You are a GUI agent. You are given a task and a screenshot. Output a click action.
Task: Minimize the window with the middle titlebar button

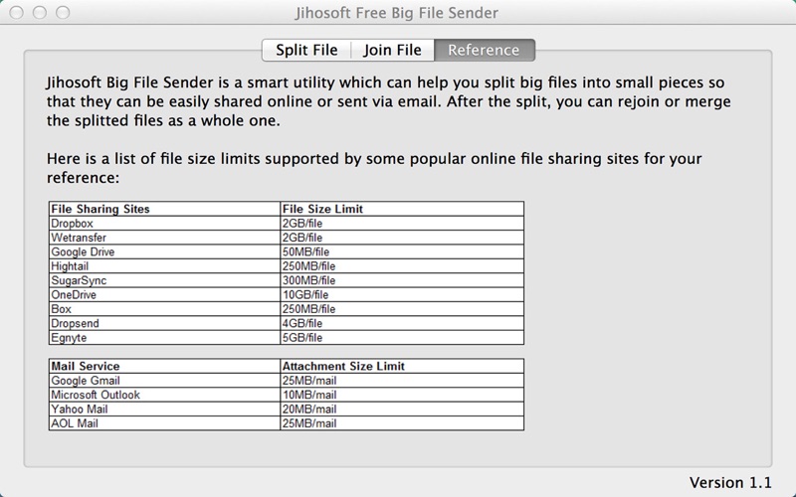(40, 12)
